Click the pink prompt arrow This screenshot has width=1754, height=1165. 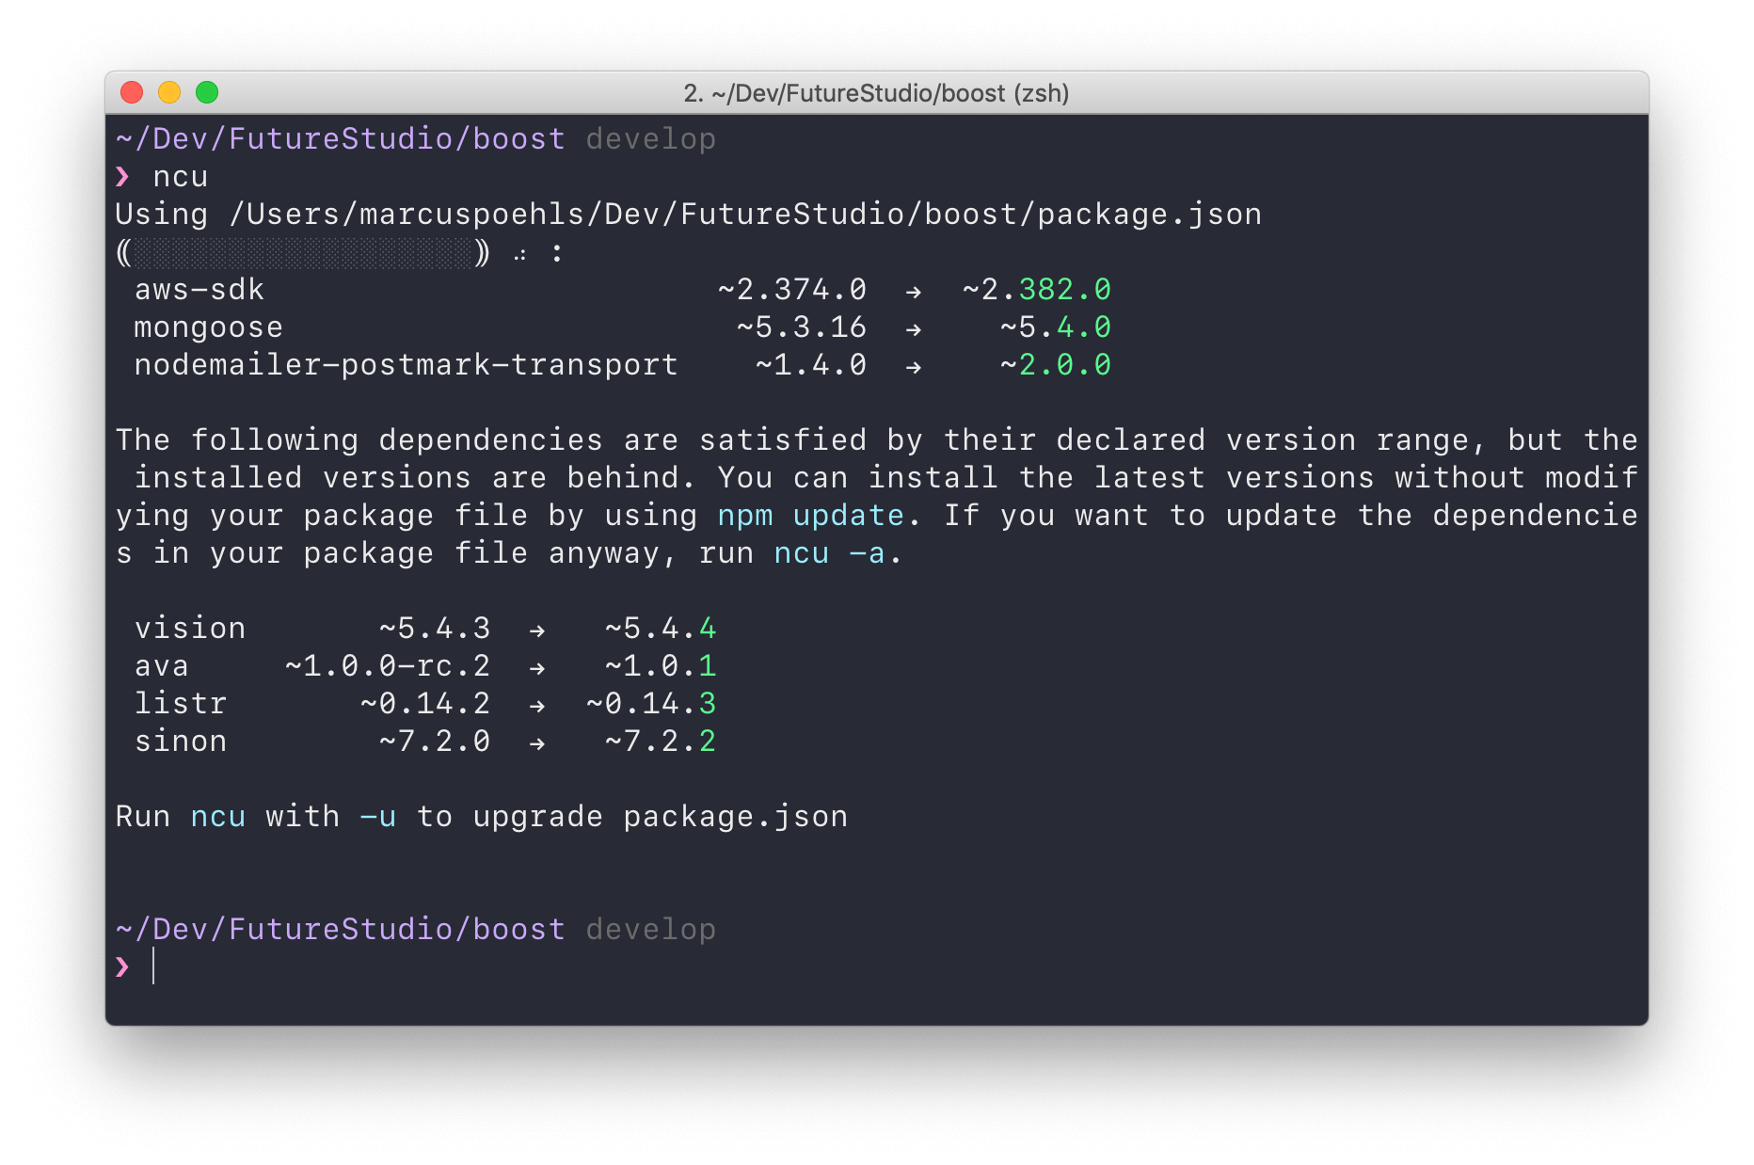tap(123, 966)
